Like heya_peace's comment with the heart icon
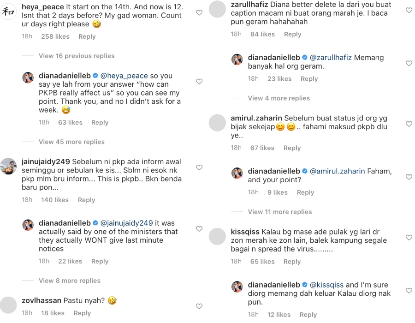The image size is (415, 323). coord(199,13)
